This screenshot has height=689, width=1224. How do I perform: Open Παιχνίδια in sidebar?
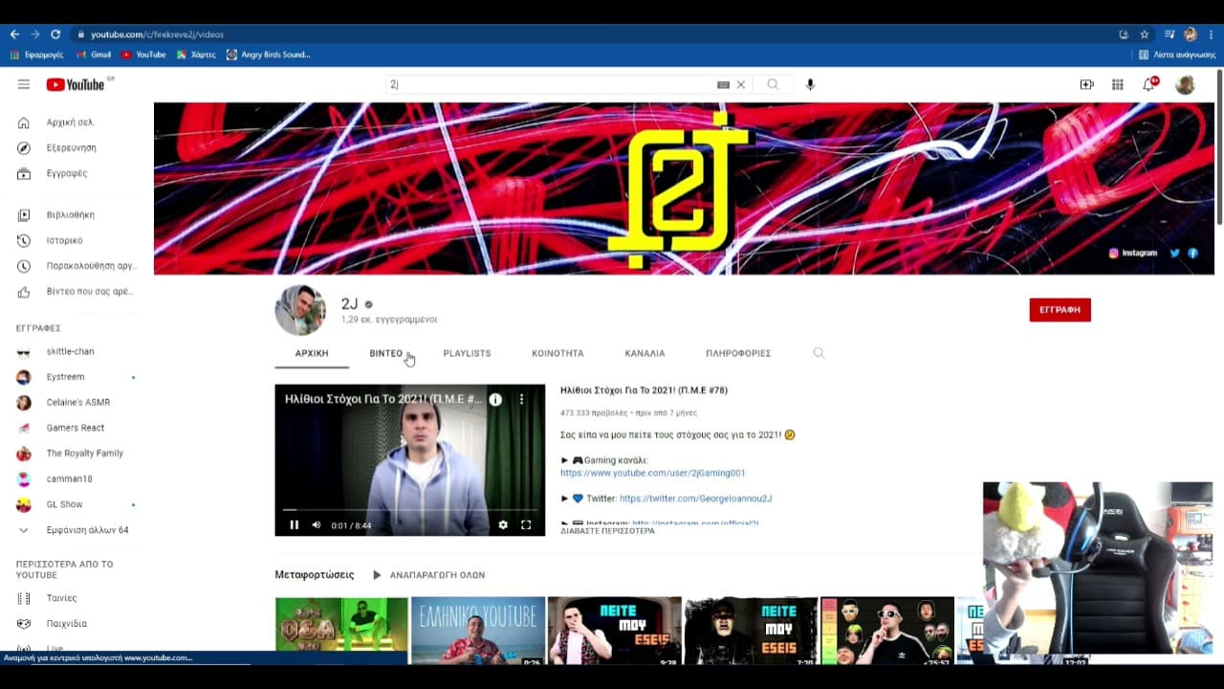[69, 624]
